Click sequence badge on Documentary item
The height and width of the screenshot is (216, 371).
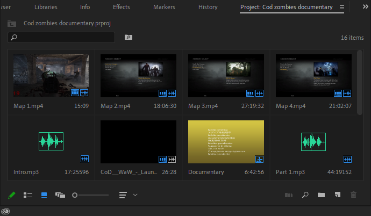259,160
